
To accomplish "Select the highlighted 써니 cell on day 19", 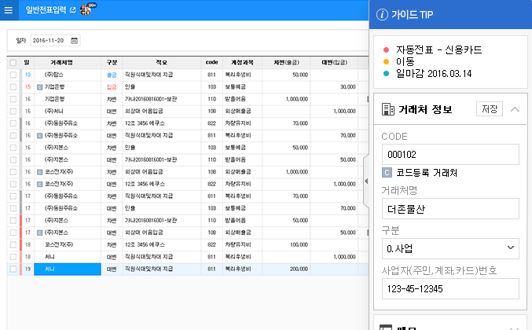I will click(x=68, y=269).
